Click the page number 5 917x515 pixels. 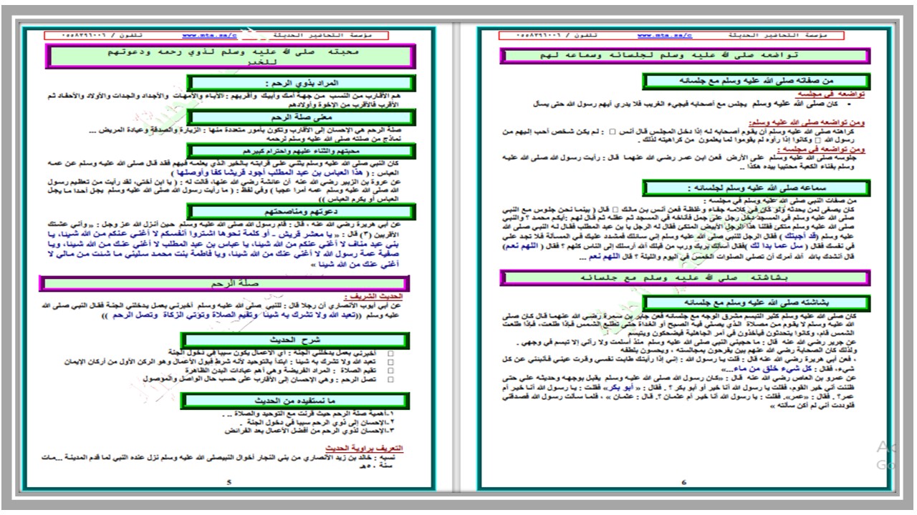click(x=229, y=482)
